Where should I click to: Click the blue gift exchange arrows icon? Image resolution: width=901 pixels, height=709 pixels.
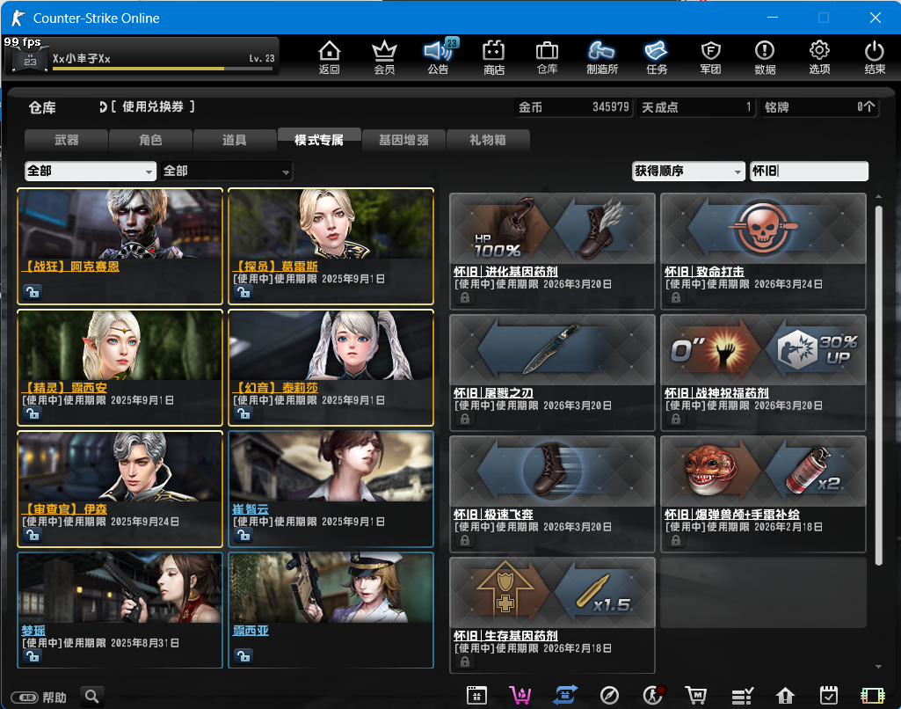point(565,695)
